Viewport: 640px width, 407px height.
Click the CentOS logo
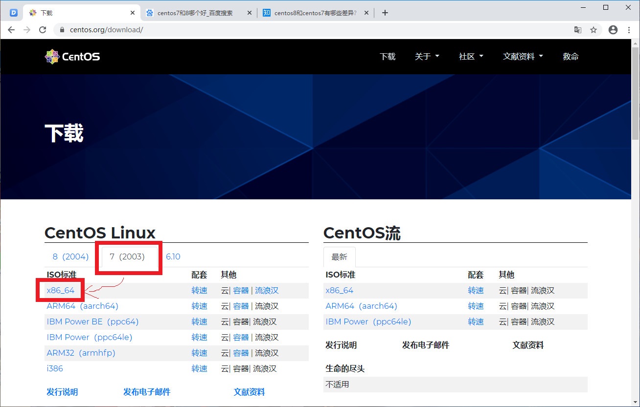pos(72,57)
